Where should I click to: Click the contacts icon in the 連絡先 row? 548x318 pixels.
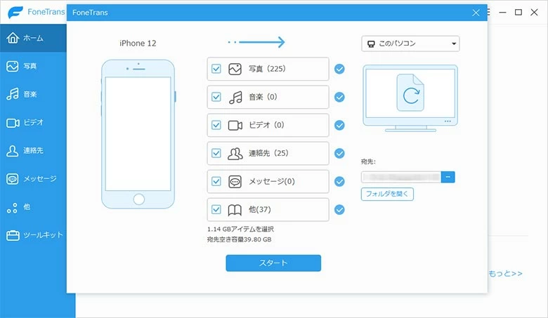[235, 153]
